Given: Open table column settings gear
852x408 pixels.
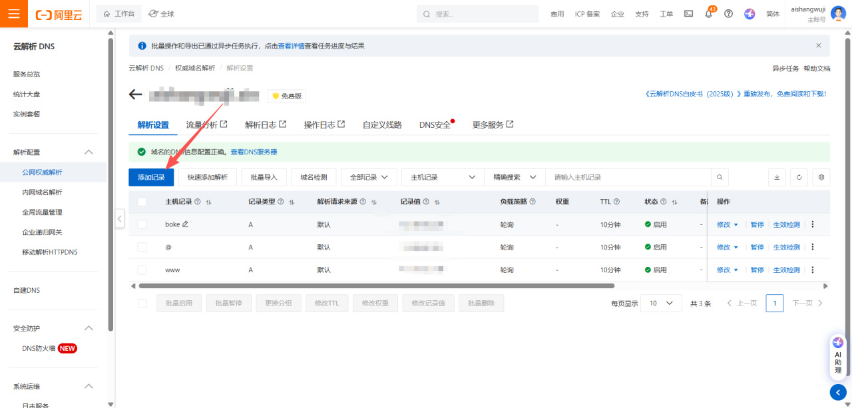Looking at the screenshot, I should point(821,177).
